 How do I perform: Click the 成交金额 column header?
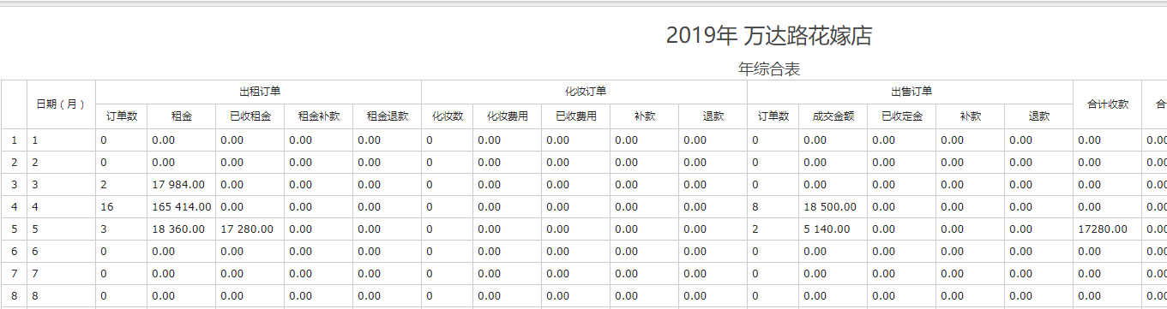click(833, 116)
